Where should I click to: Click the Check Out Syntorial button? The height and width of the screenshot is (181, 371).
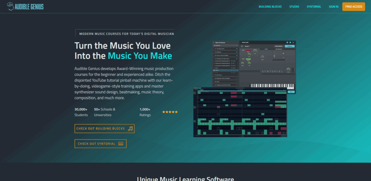(100, 144)
